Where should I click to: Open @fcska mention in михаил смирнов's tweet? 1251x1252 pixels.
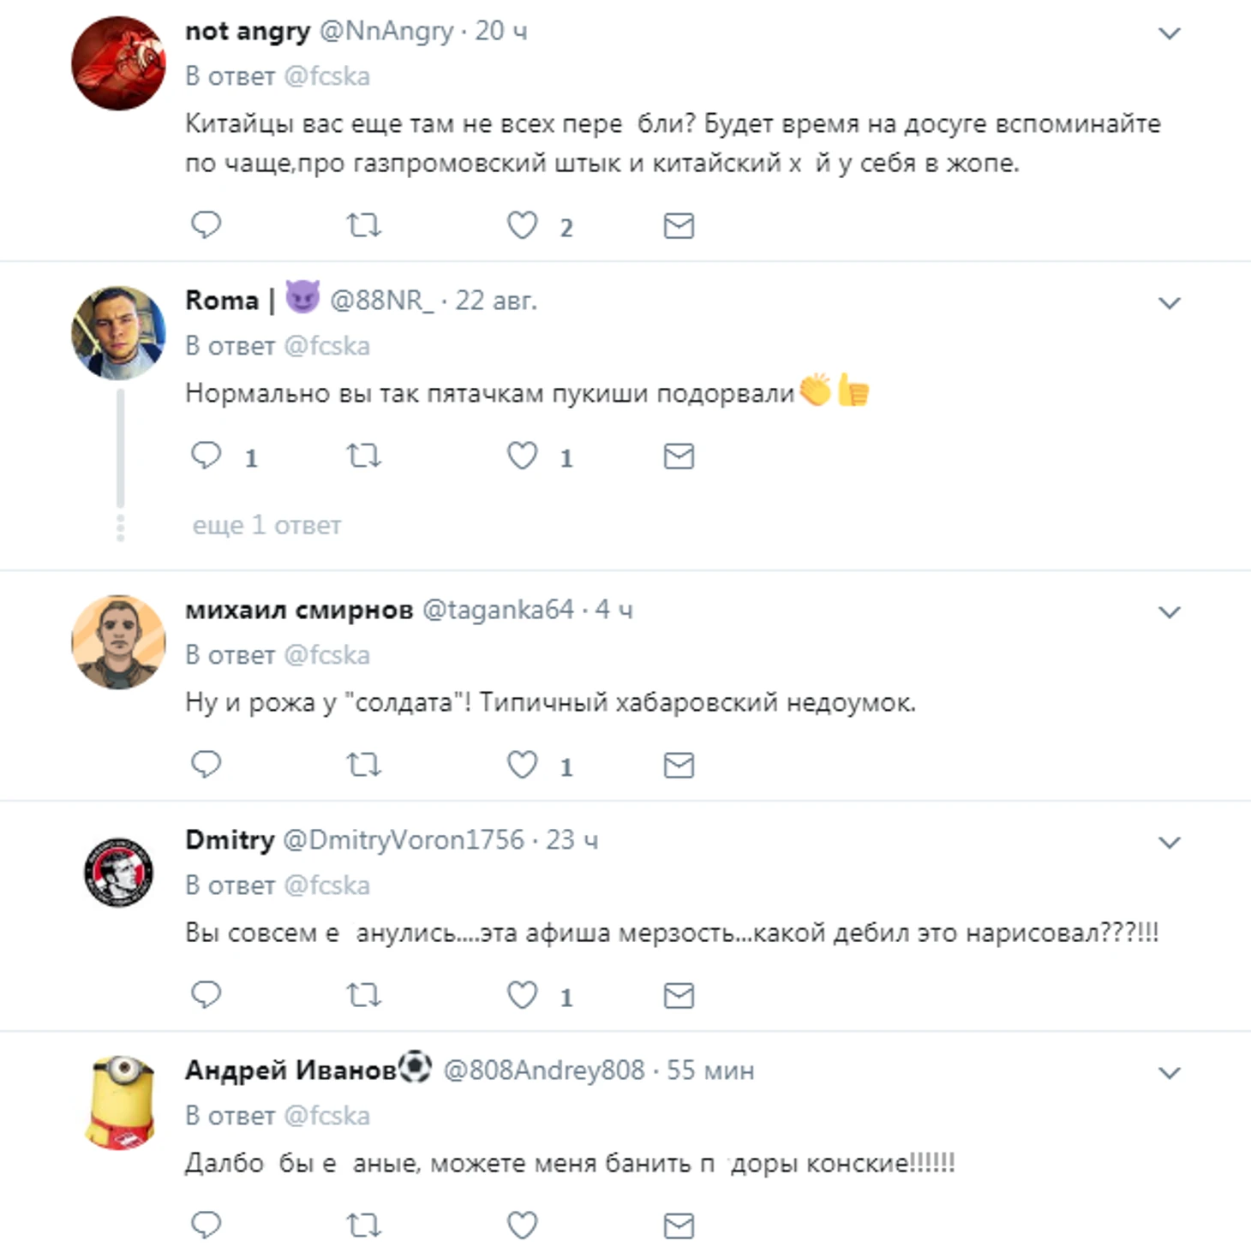pos(326,655)
